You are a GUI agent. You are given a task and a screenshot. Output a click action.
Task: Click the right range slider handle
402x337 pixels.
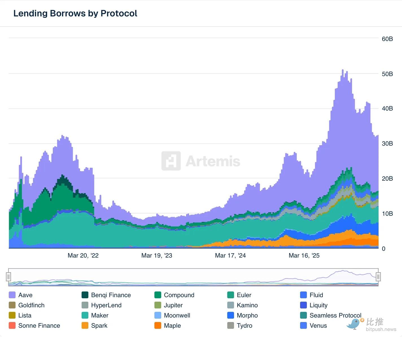(378, 276)
